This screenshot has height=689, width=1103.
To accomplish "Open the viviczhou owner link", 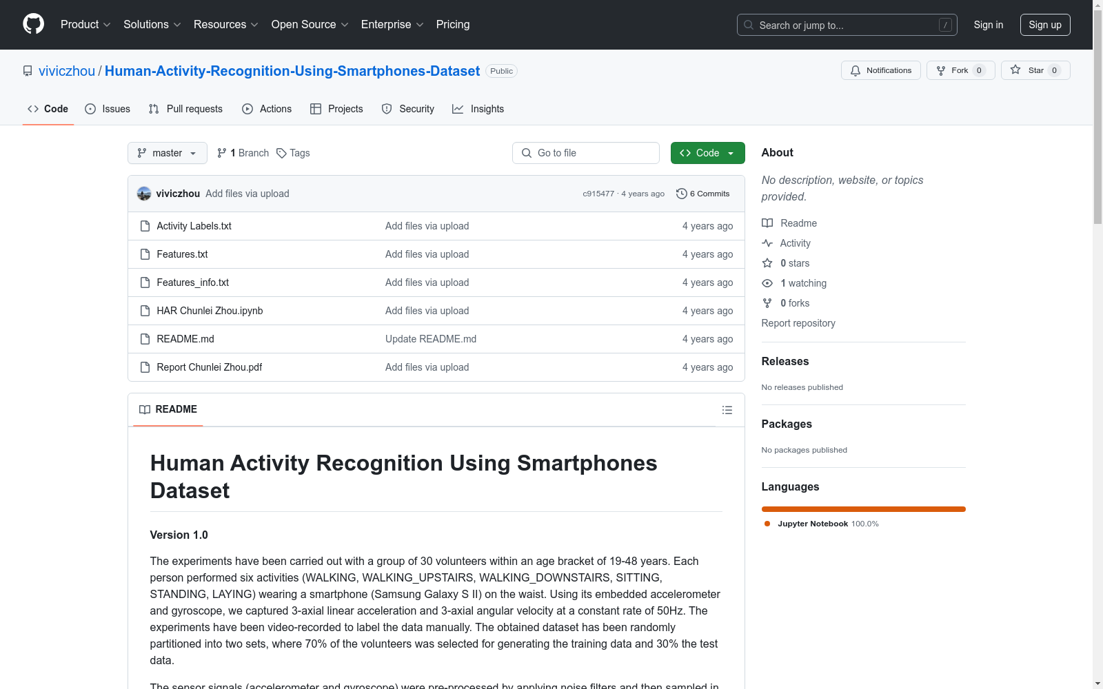I will coord(67,71).
